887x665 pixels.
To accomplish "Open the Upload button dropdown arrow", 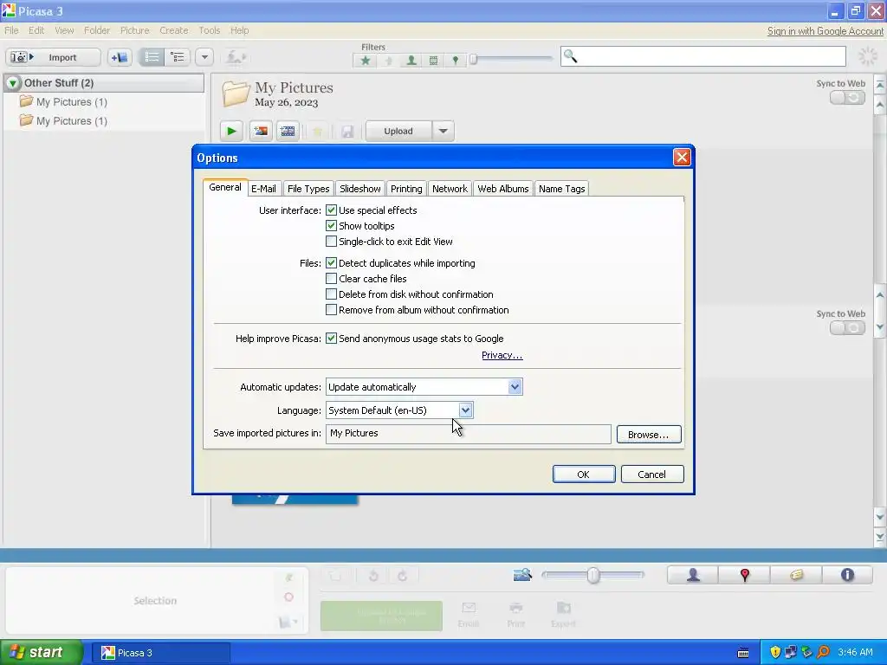I will tap(443, 132).
